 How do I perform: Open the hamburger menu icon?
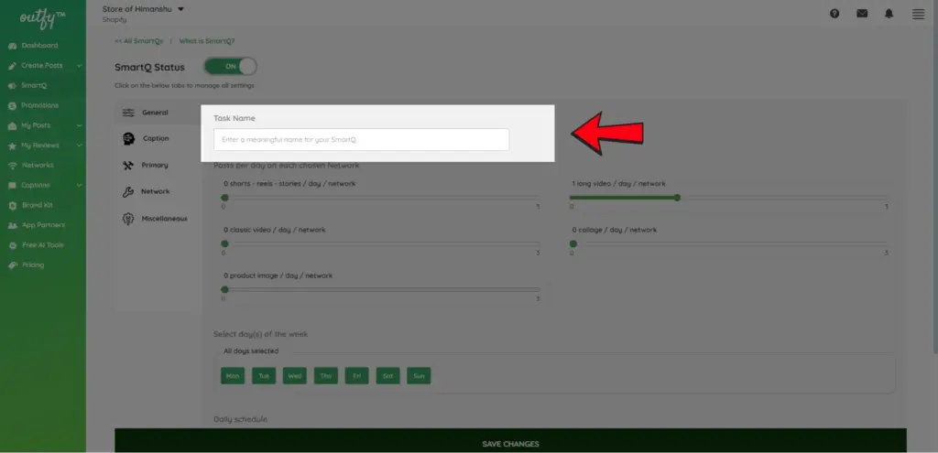tap(918, 14)
